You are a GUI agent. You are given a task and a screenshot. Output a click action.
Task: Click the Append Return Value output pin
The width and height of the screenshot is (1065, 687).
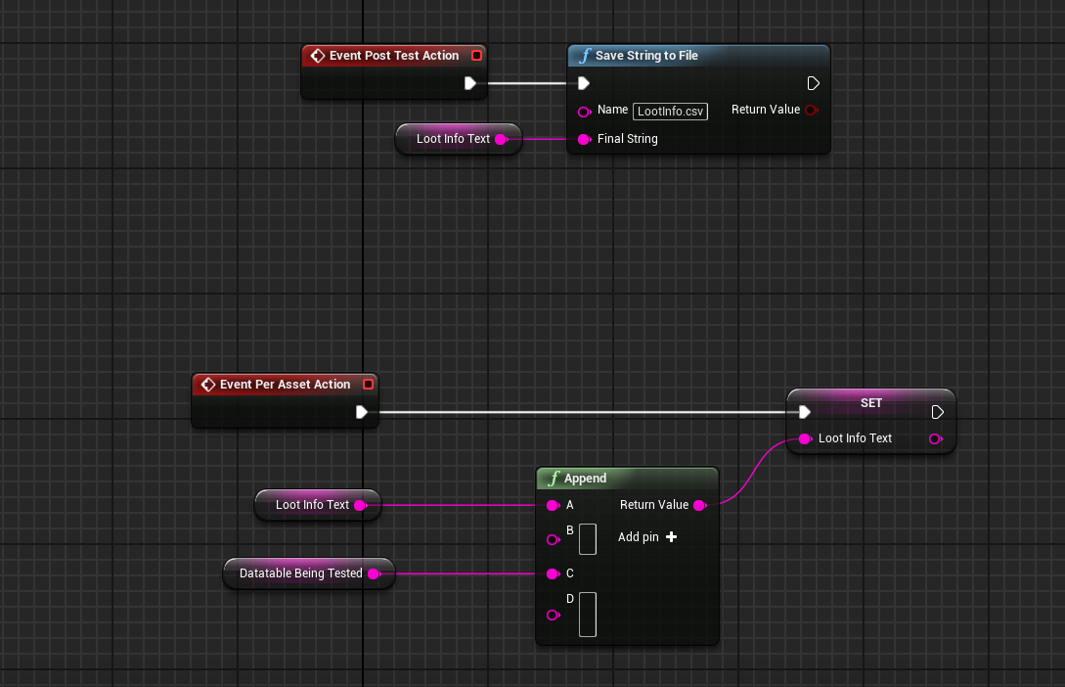coord(699,505)
